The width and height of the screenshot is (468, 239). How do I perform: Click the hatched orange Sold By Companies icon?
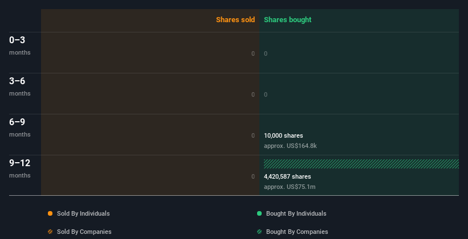click(x=50, y=232)
